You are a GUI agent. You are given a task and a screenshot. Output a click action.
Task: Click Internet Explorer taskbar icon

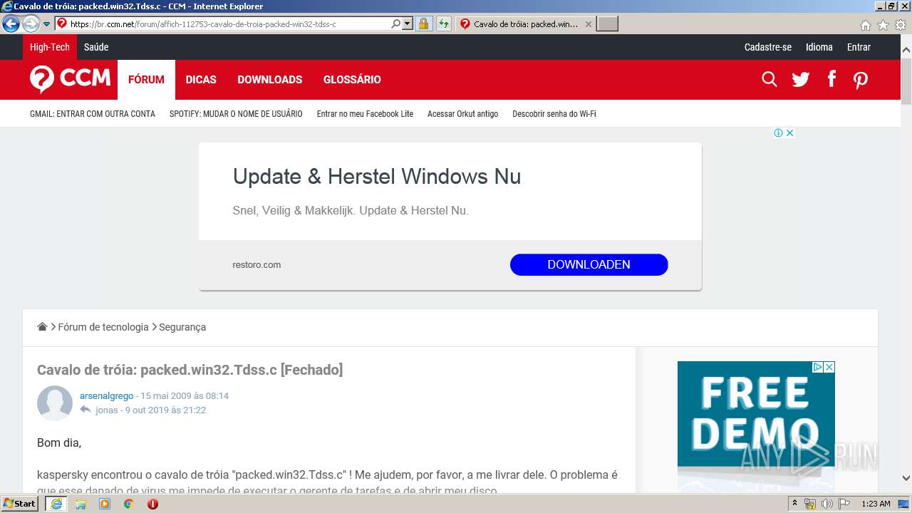[56, 504]
